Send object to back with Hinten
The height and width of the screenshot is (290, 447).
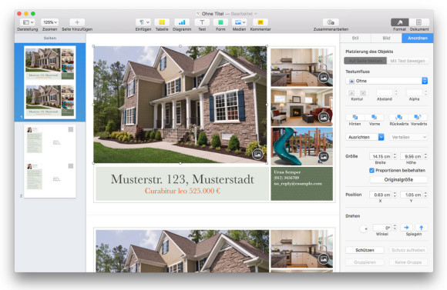click(355, 117)
